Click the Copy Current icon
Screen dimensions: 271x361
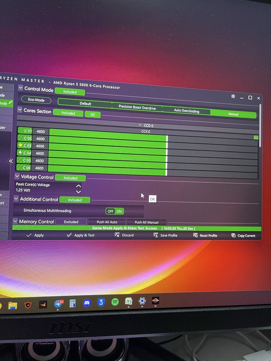(x=233, y=235)
